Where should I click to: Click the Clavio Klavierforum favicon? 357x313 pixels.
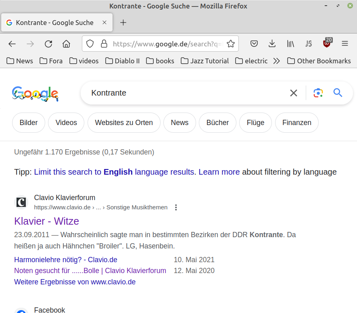[x=21, y=202]
